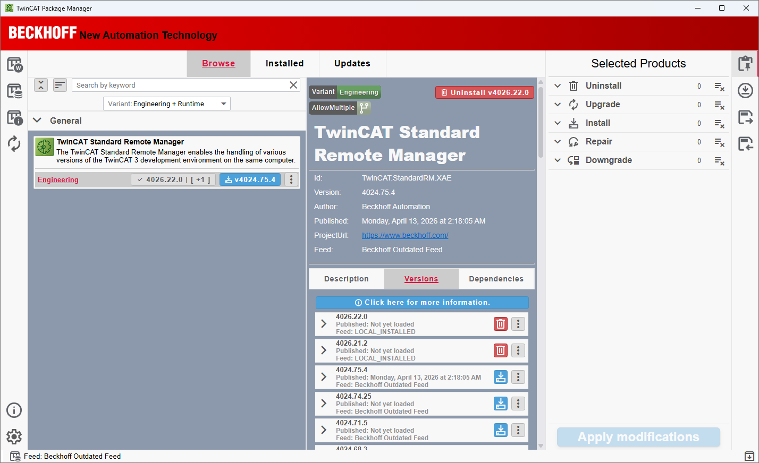Click the AllowMultiple branch icon
This screenshot has width=759, height=463.
tap(364, 108)
